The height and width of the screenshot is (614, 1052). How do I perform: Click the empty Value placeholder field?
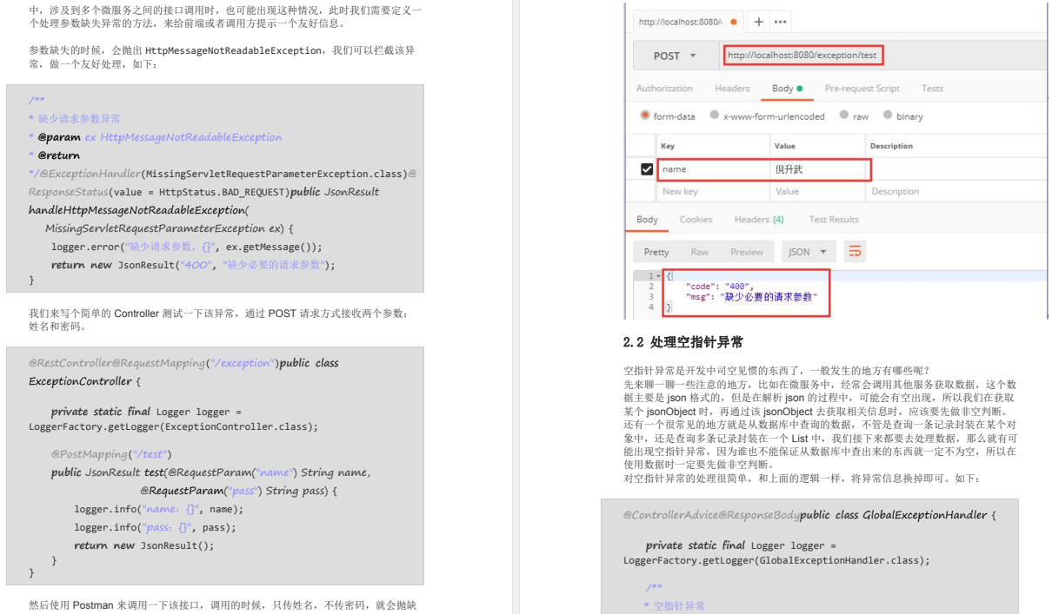point(819,191)
